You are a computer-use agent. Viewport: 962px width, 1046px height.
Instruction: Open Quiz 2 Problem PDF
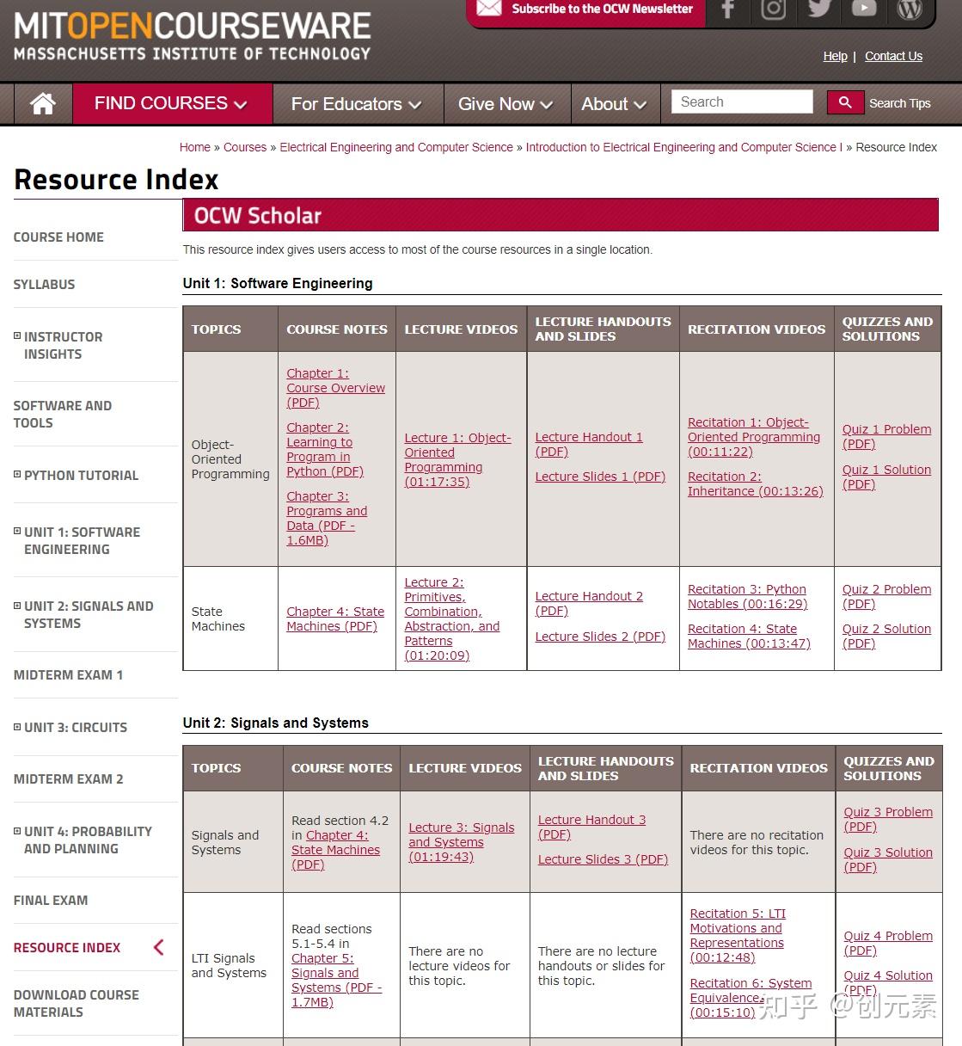[886, 596]
